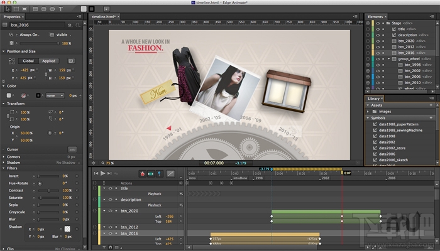The height and width of the screenshot is (251, 440).
Task: Select the Text tool in the toolbar
Action: (x=60, y=9)
